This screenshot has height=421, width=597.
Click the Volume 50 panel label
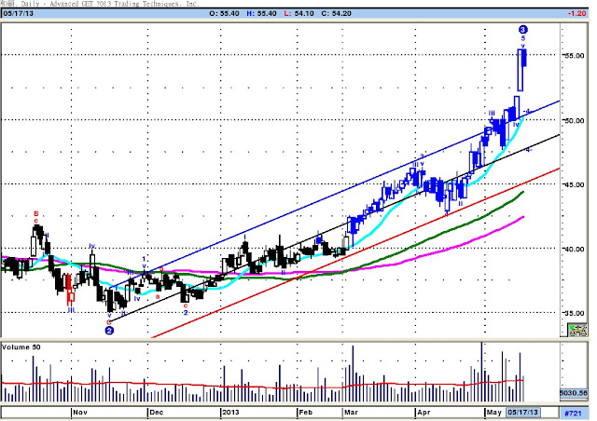point(21,347)
